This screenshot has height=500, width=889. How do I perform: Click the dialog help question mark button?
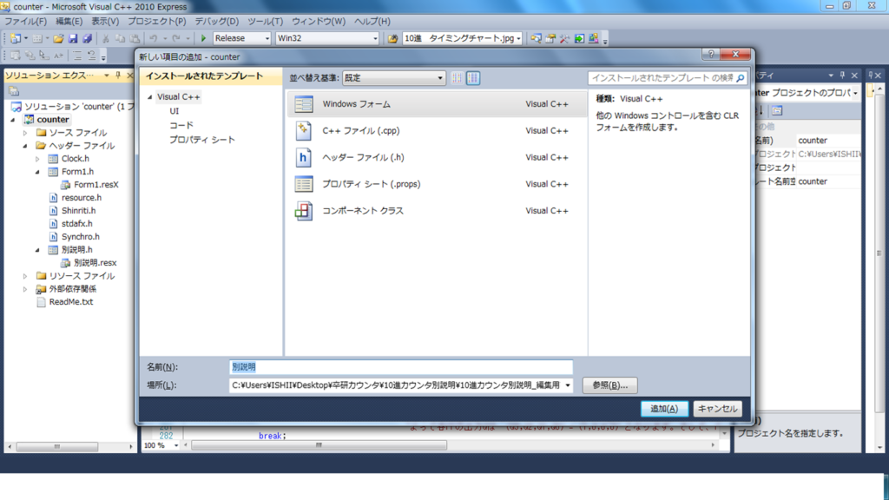[711, 54]
